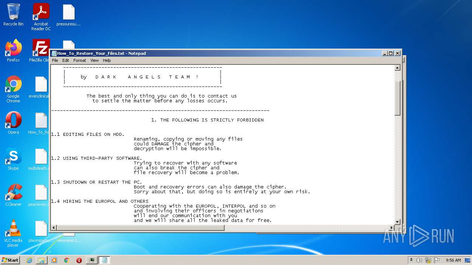Open Notepad Edit menu
The width and height of the screenshot is (472, 265).
pos(66,60)
